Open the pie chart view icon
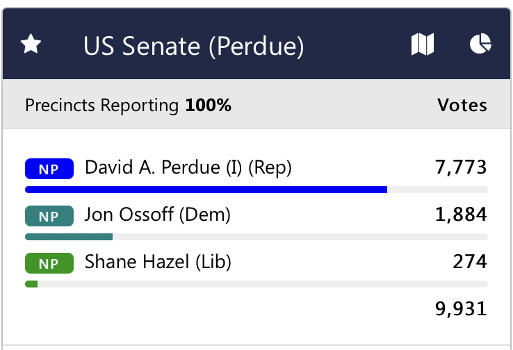Screen dimensions: 513x350 click(480, 44)
